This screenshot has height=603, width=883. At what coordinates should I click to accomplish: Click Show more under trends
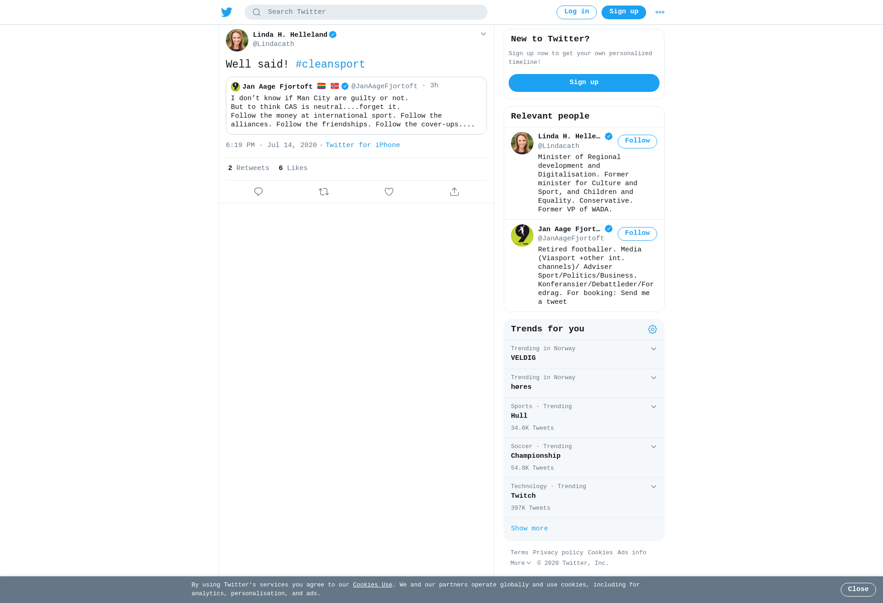[529, 529]
